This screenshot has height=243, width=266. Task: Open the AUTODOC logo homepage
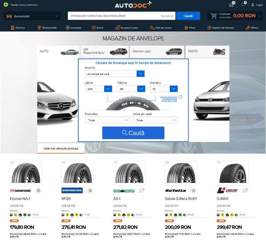[133, 5]
